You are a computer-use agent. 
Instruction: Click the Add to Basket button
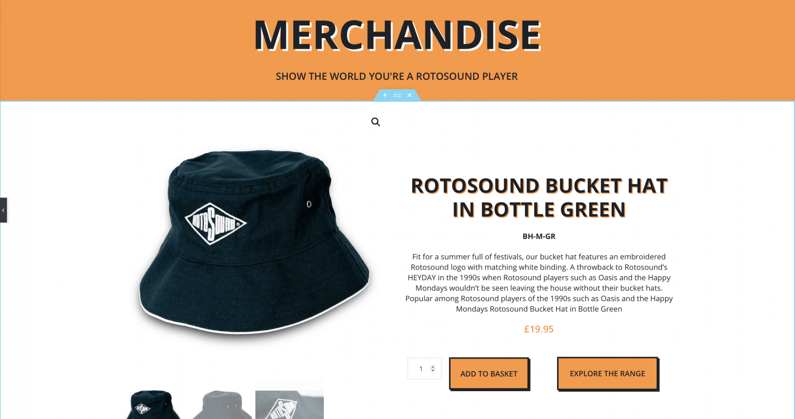click(489, 374)
